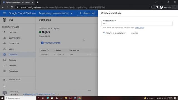178x100 pixels.
Task: Click the Connections arrow icon
Action: pos(4,43)
